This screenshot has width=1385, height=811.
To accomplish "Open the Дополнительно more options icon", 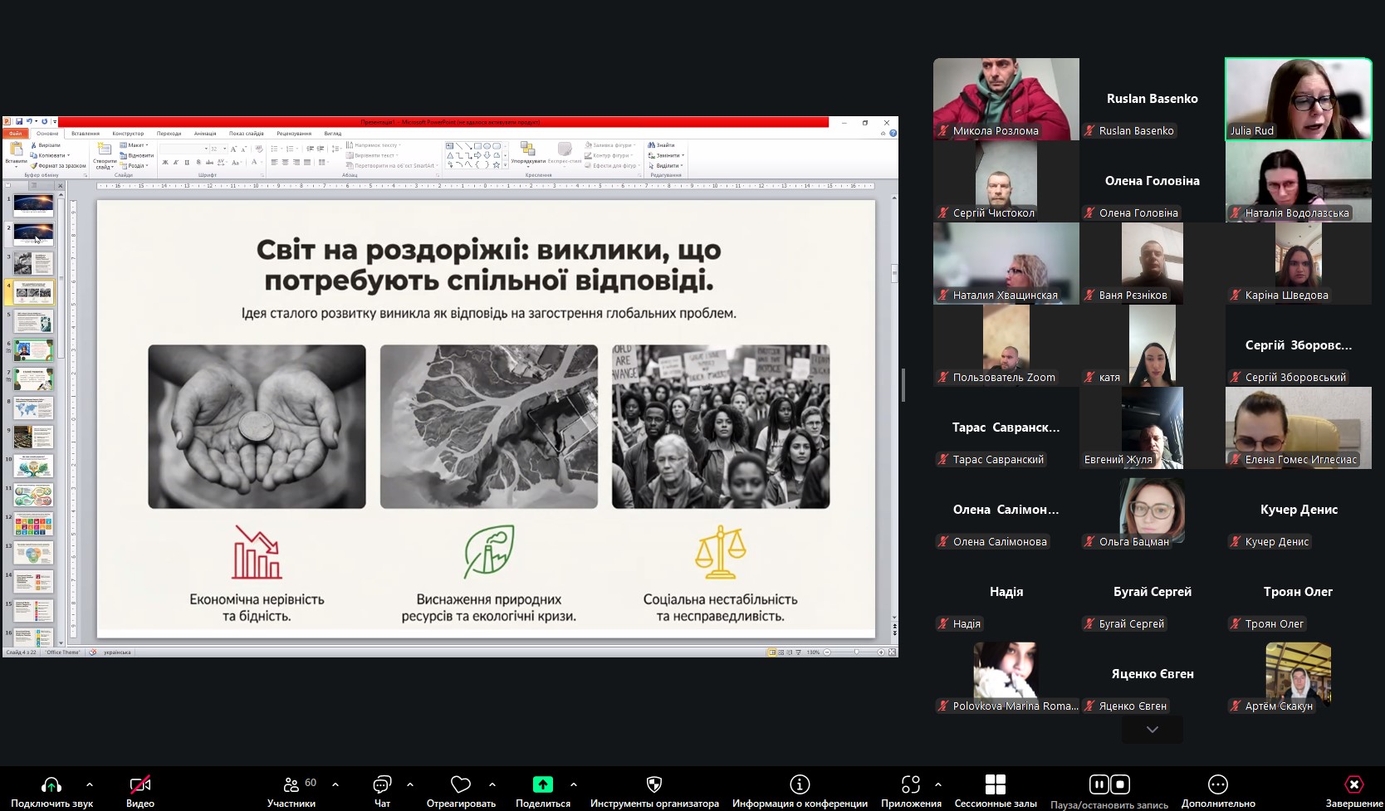I will [x=1218, y=784].
